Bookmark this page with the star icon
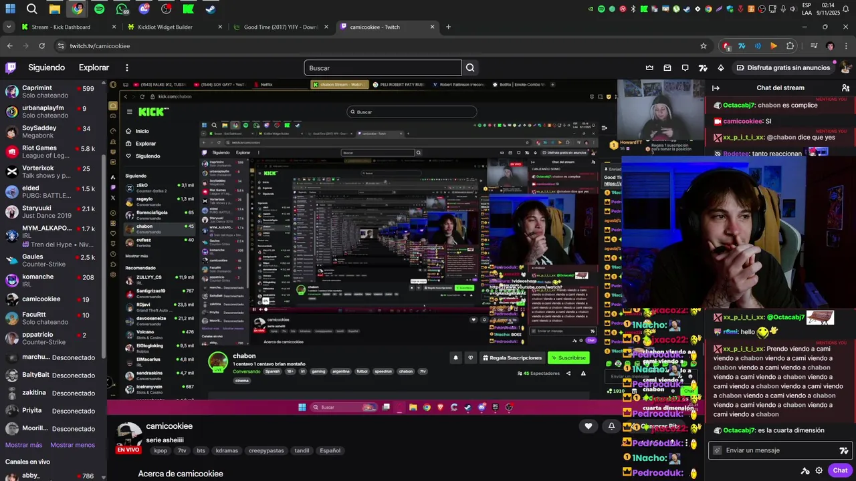The width and height of the screenshot is (856, 481). coord(703,45)
